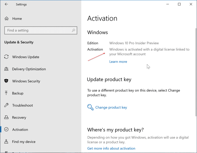
Task: Click the Troubleshoot wrench icon
Action: pos(6,105)
